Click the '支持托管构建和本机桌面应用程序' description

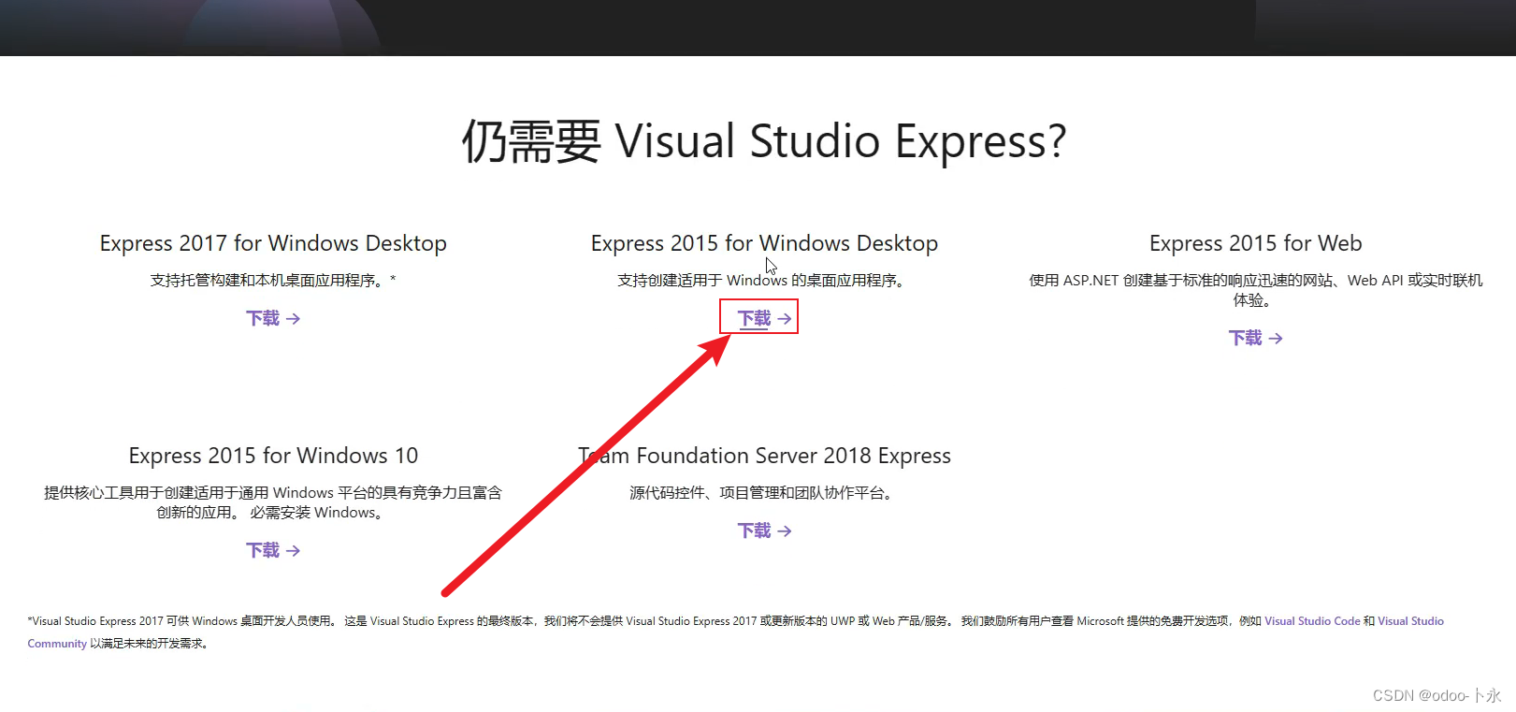pos(273,280)
